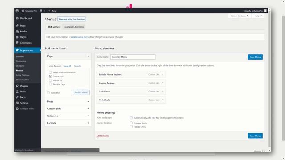Open Comments sidebar icon
The height and width of the screenshot is (160, 285).
coord(17,43)
